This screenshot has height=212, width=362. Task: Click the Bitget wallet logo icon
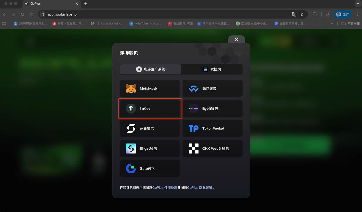coord(131,148)
